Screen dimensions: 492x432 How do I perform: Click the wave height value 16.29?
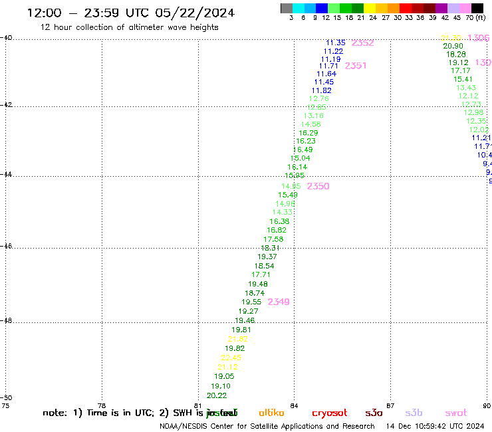coord(308,133)
